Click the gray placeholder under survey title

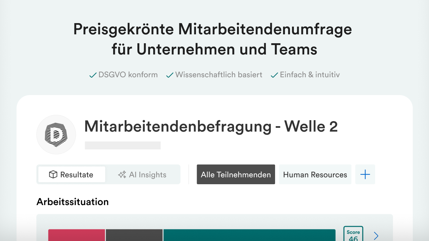123,146
